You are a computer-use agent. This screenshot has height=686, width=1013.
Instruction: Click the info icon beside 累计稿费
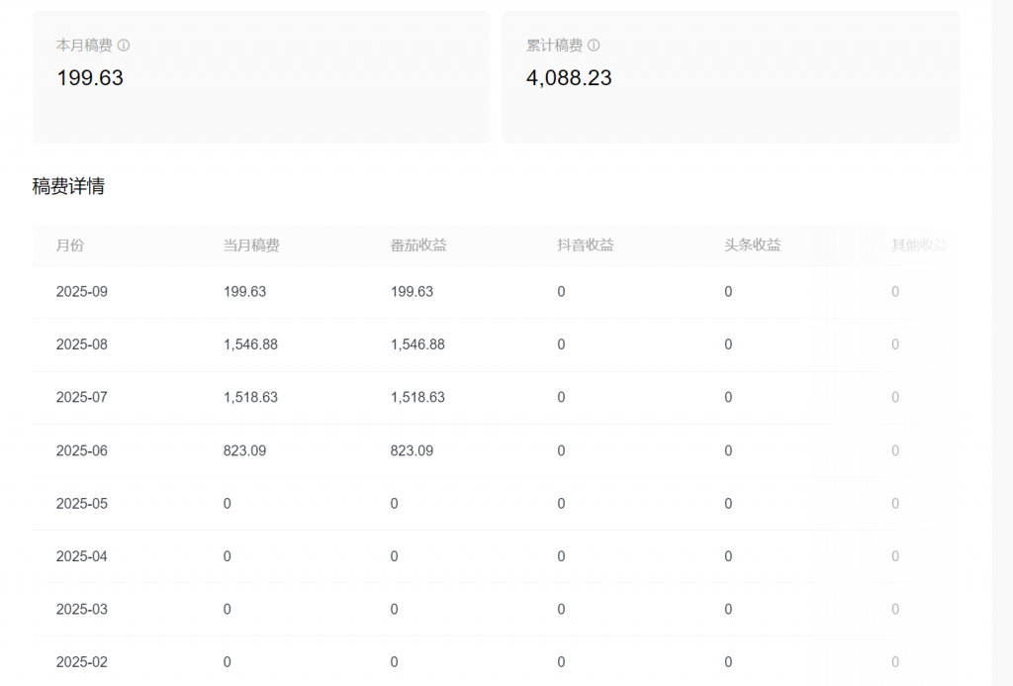click(x=594, y=46)
